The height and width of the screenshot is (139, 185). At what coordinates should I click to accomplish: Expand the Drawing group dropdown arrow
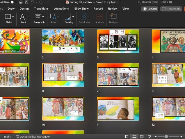[73, 17]
